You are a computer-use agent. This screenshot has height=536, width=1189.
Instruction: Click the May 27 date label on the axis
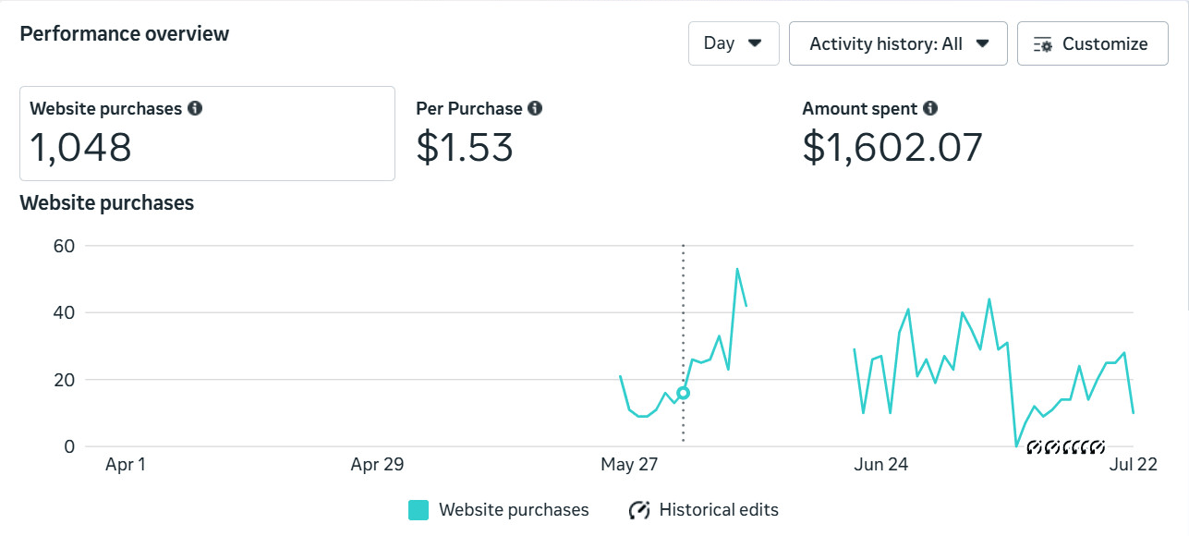point(629,464)
